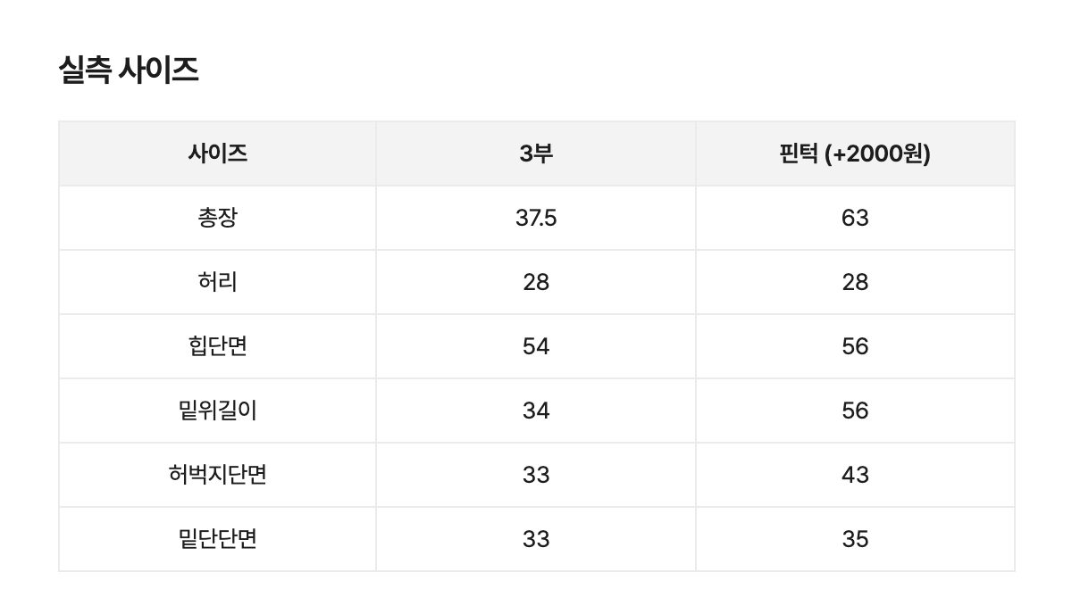Click the 54 value for 힙단면
The height and width of the screenshot is (614, 1072).
pos(536,346)
